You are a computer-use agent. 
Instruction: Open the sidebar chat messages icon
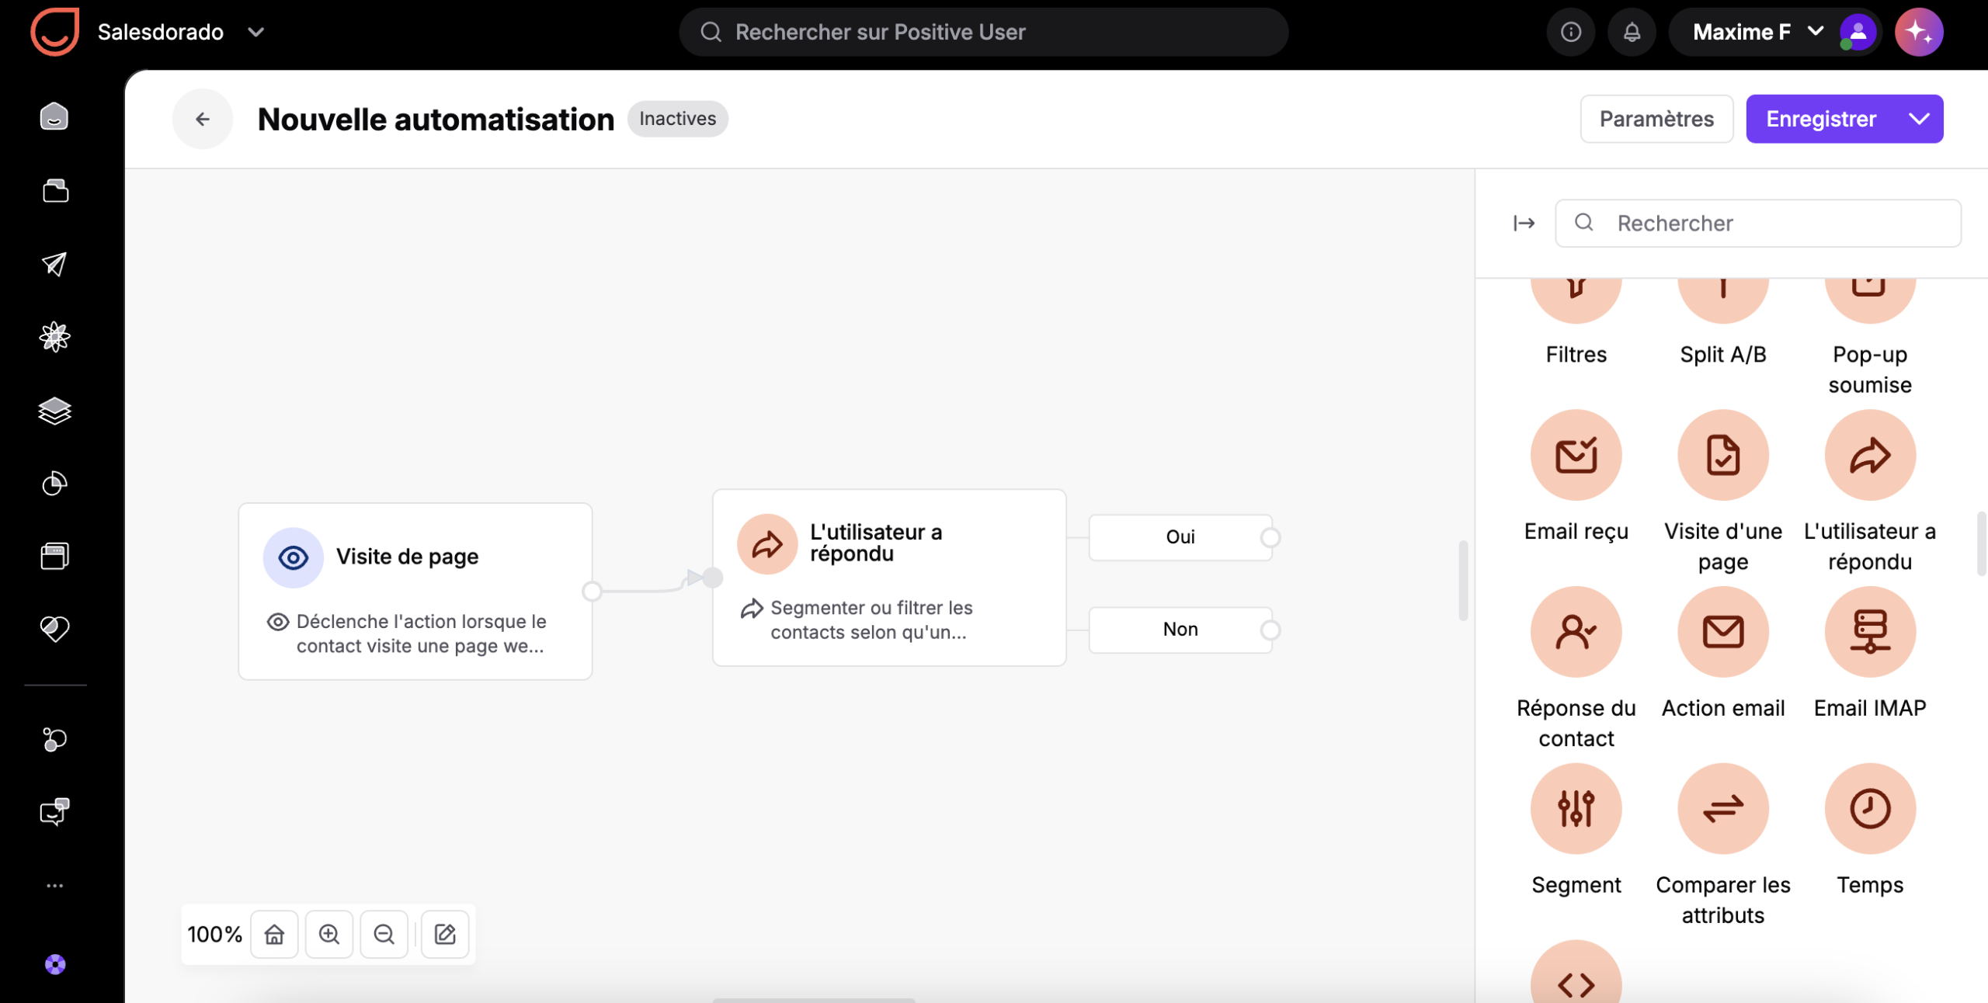[54, 812]
